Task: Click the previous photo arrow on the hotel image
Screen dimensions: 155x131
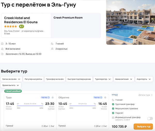Action: click(x=109, y=20)
